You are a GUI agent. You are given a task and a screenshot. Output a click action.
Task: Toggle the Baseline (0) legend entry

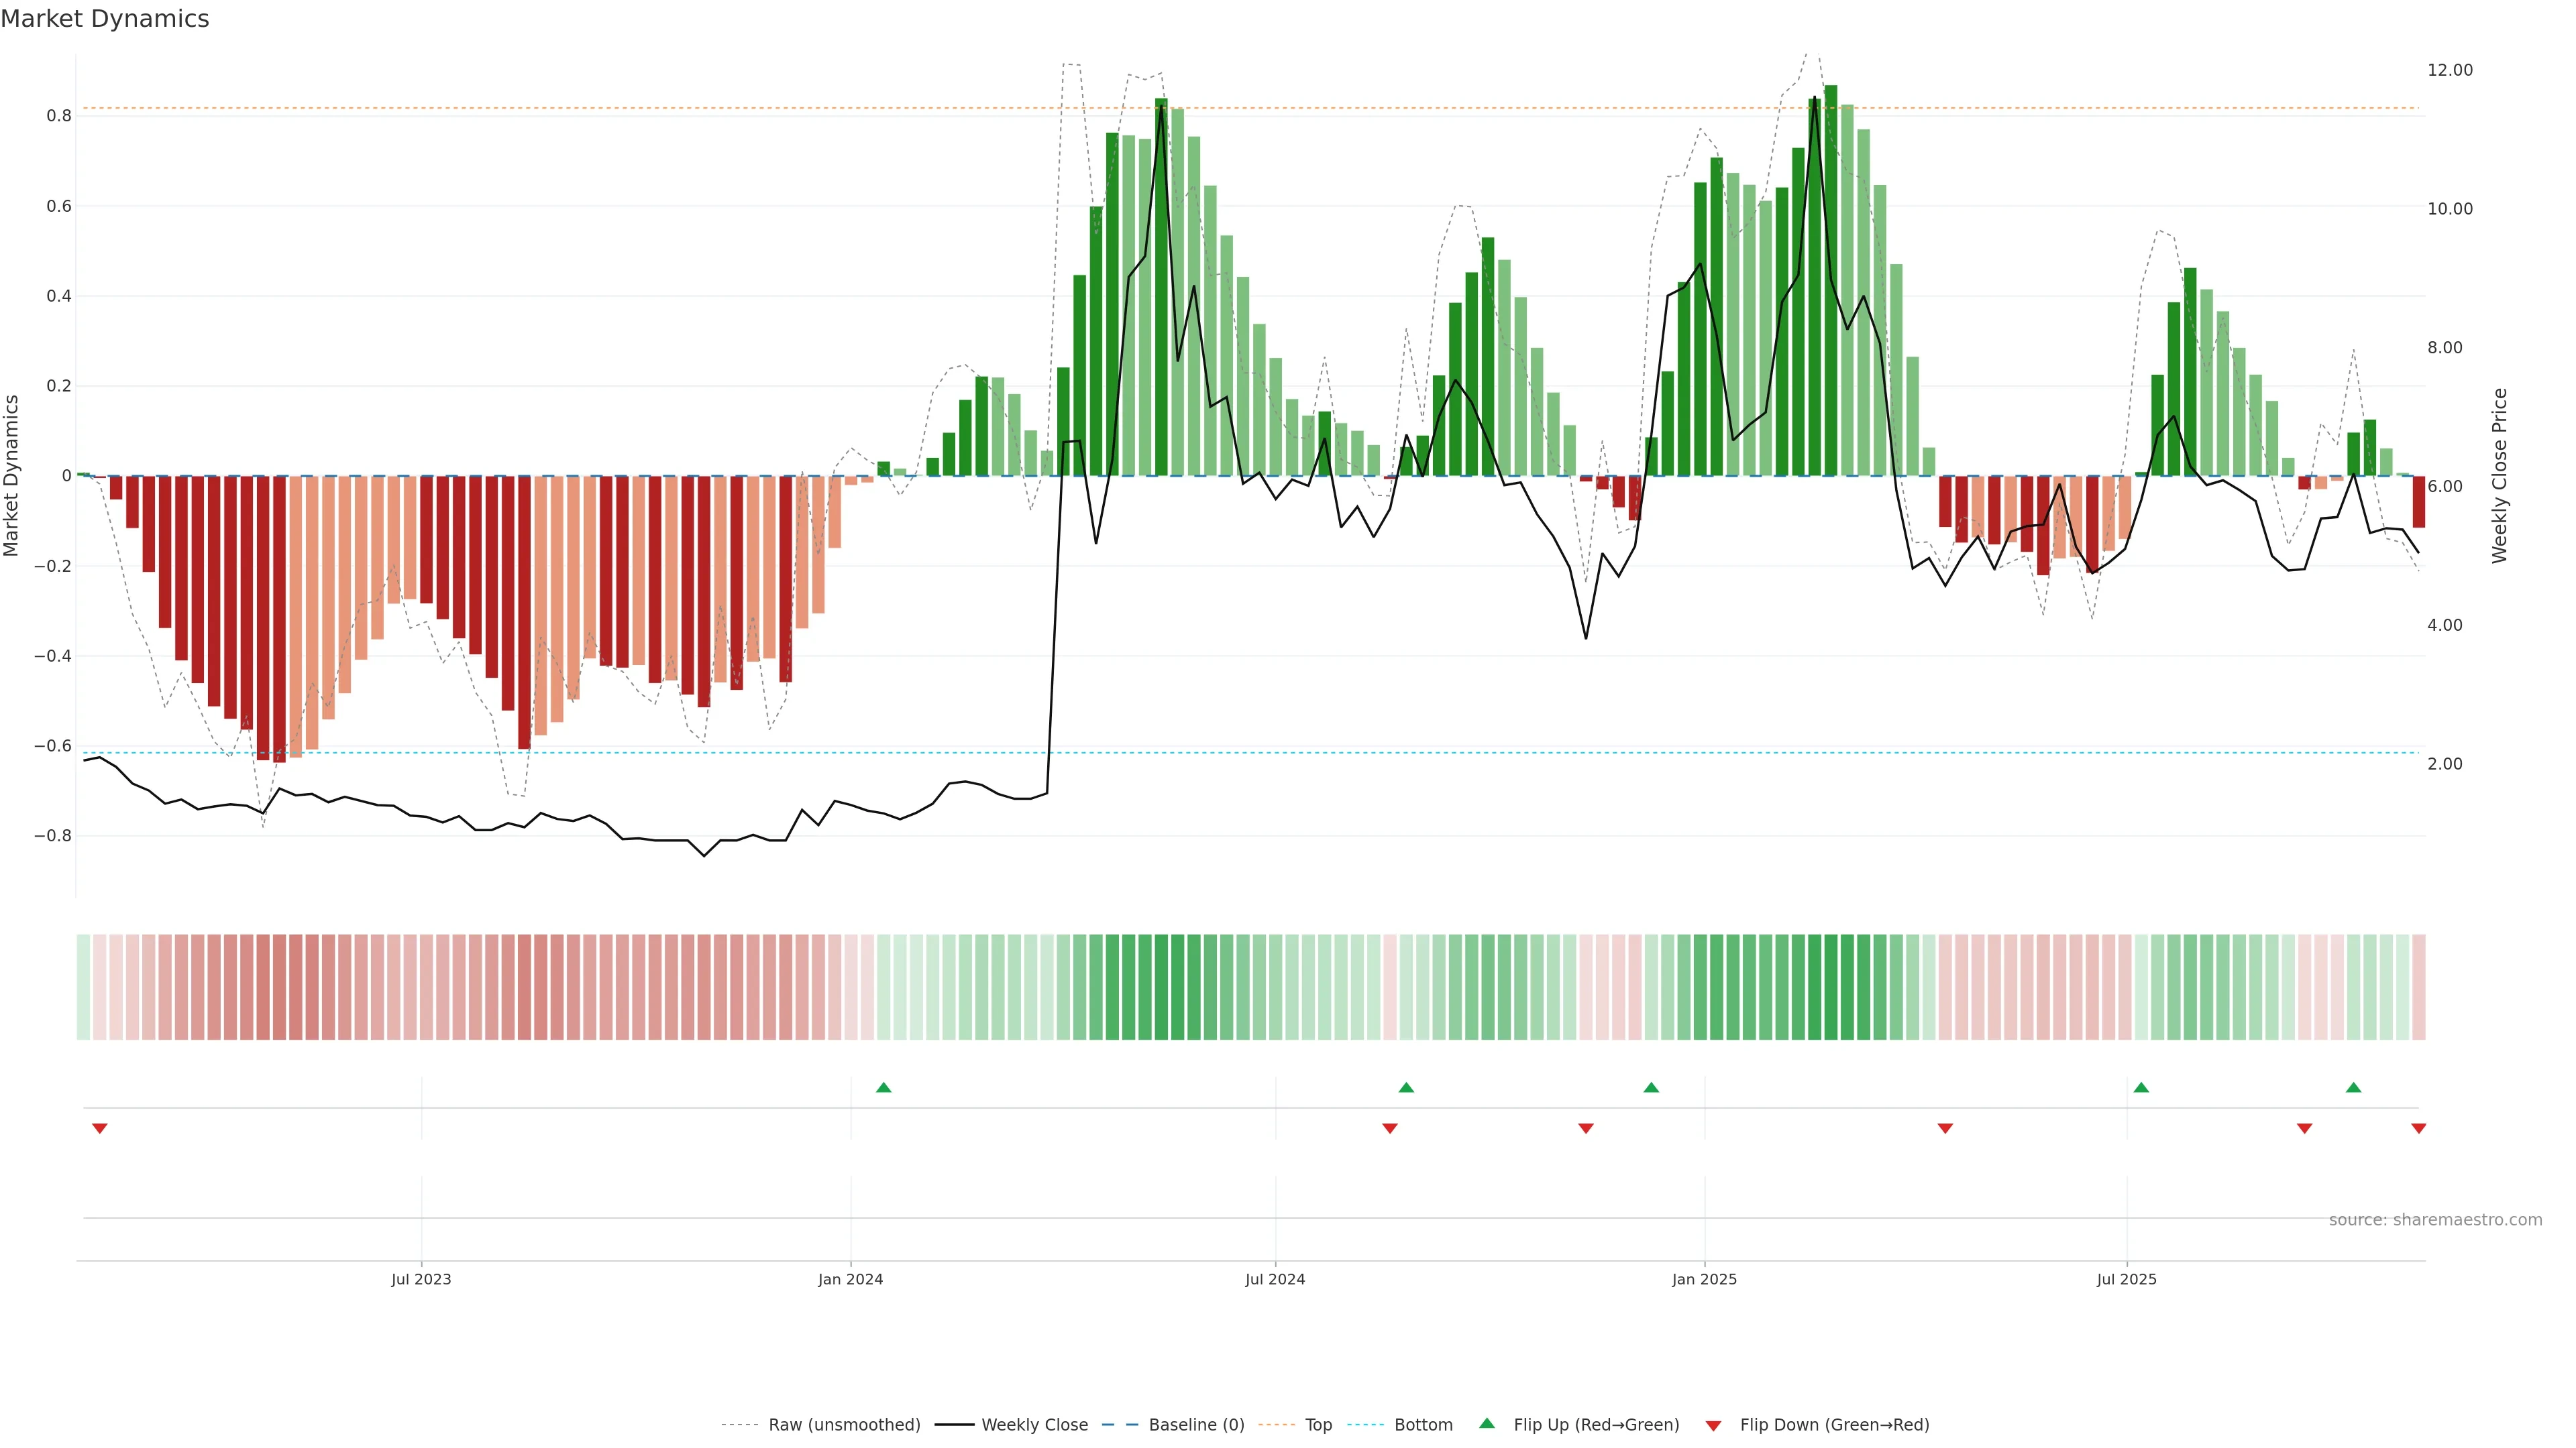1196,1425
